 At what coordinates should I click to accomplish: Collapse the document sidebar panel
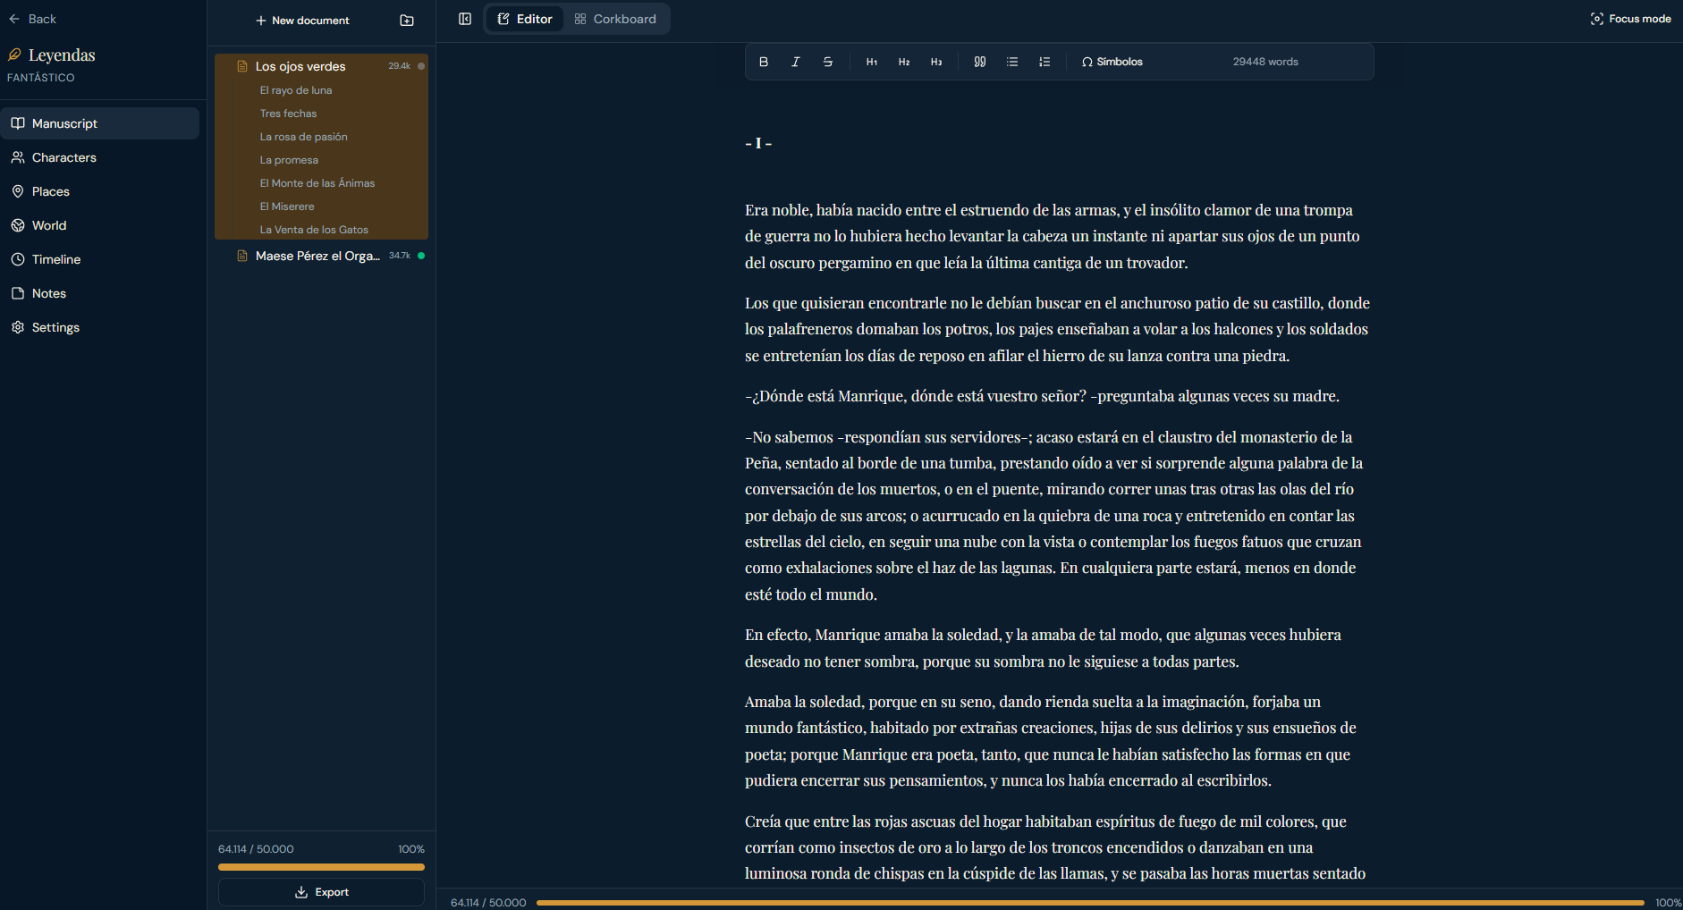465,19
